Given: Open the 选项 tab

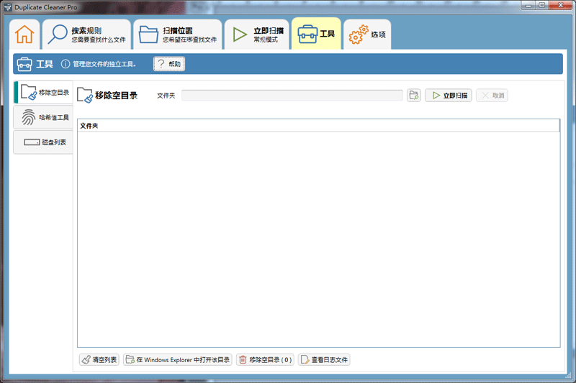Looking at the screenshot, I should 367,34.
